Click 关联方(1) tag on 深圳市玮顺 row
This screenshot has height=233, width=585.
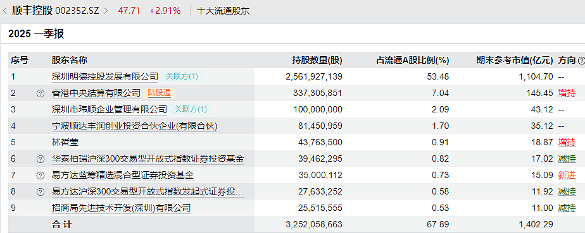click(191, 109)
